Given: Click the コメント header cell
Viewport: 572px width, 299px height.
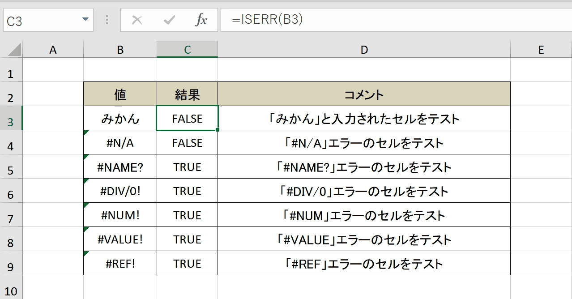Looking at the screenshot, I should (364, 94).
